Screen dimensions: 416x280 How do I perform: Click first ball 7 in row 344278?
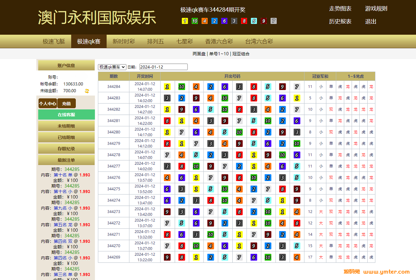[167, 155]
